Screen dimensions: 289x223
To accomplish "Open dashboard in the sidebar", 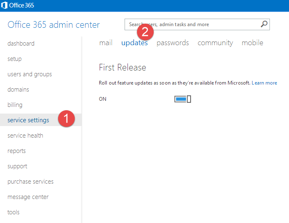I will coord(21,44).
